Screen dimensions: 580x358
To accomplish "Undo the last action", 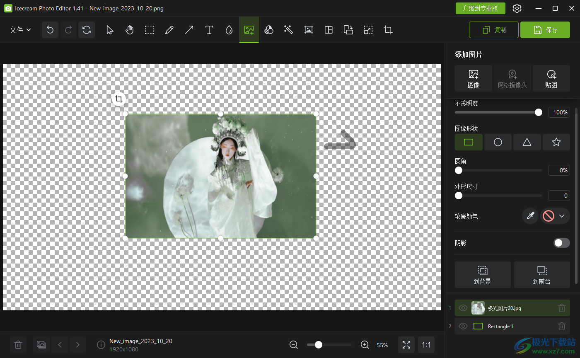I will (x=50, y=30).
